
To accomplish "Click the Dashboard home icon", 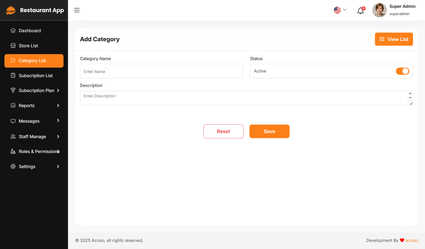I will 13,31.
